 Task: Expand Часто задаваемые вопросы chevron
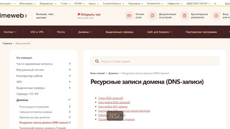[70, 64]
